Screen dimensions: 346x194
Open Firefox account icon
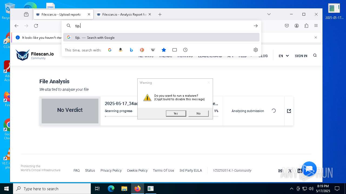[x=297, y=26]
